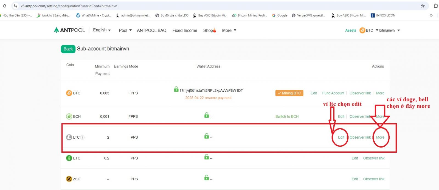Edit the ZEC row settings
This screenshot has width=439, height=190.
click(355, 179)
